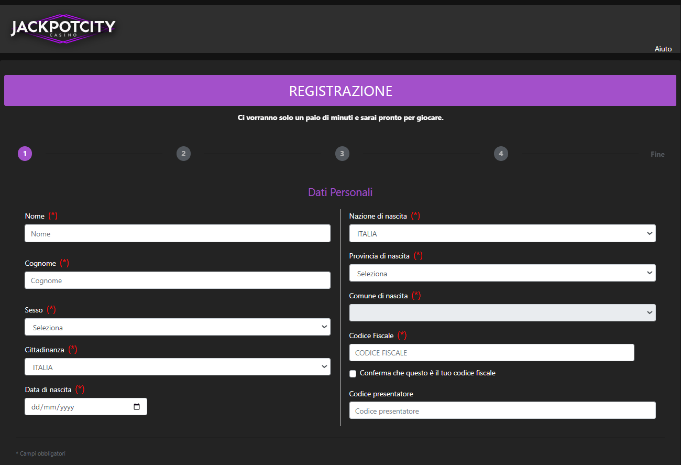Open the calendar icon in Data di nascita
Screen dimensions: 681x465
(137, 406)
